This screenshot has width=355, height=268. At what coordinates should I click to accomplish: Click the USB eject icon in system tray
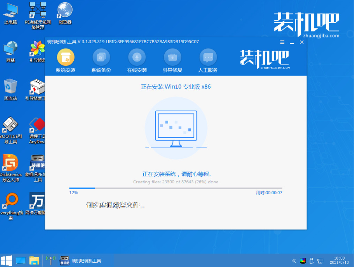pos(312,261)
